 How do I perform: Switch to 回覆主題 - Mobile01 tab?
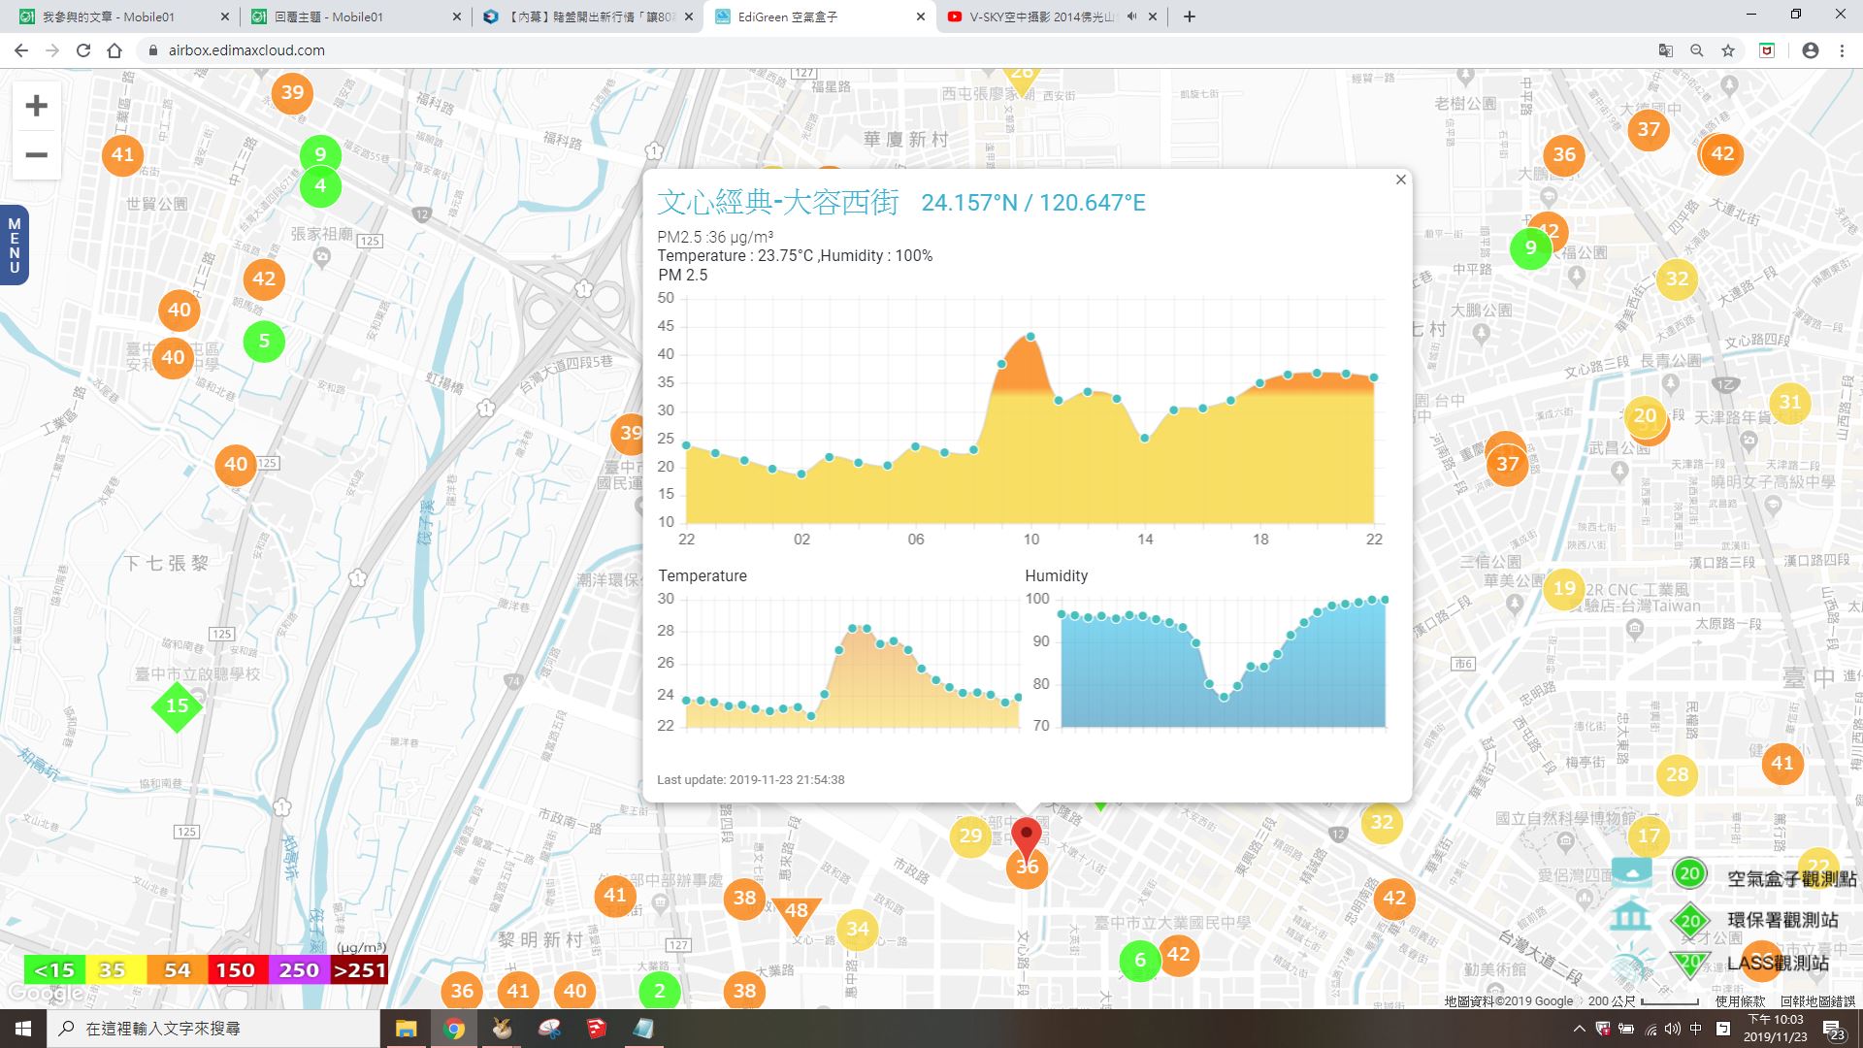[356, 16]
